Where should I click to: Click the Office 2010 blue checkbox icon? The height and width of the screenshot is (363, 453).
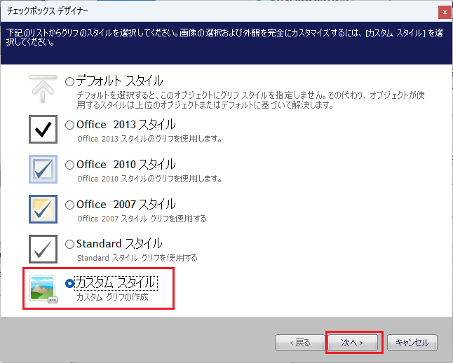tap(43, 169)
